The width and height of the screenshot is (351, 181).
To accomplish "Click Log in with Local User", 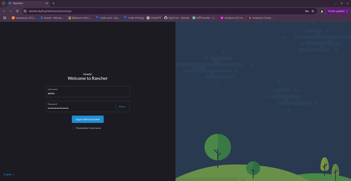I will tap(87, 119).
